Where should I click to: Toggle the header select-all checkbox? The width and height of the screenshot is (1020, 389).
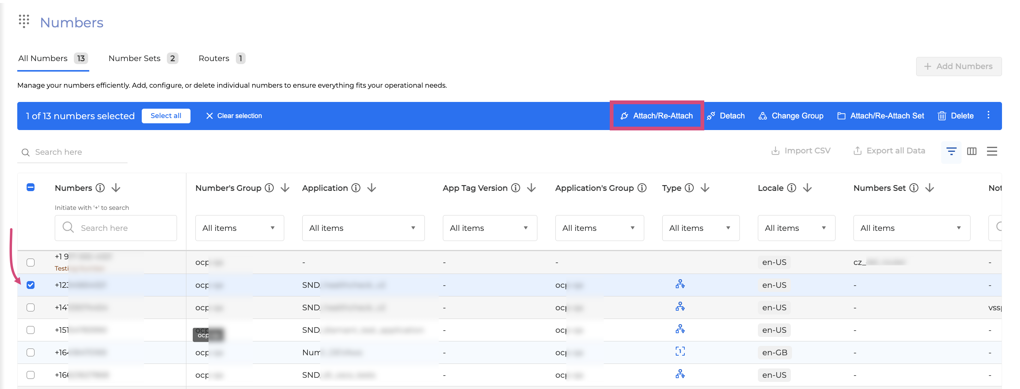click(30, 188)
